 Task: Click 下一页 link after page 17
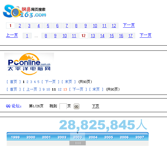(x=145, y=35)
